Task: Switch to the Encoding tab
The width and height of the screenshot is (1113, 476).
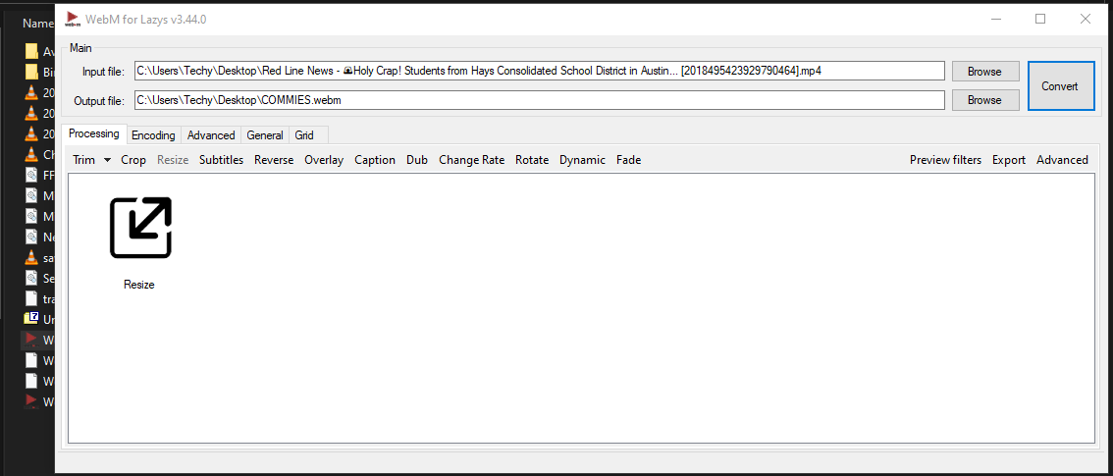Action: [x=153, y=135]
